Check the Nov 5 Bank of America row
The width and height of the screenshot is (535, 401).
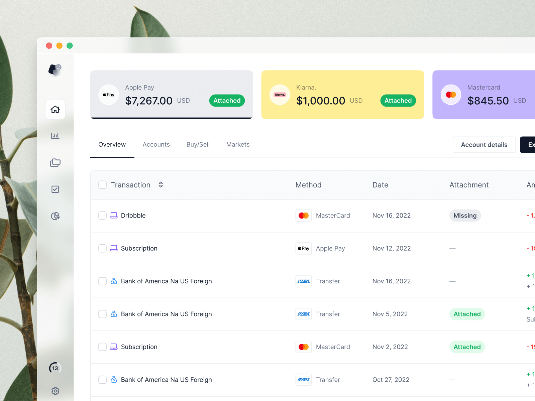(x=102, y=314)
